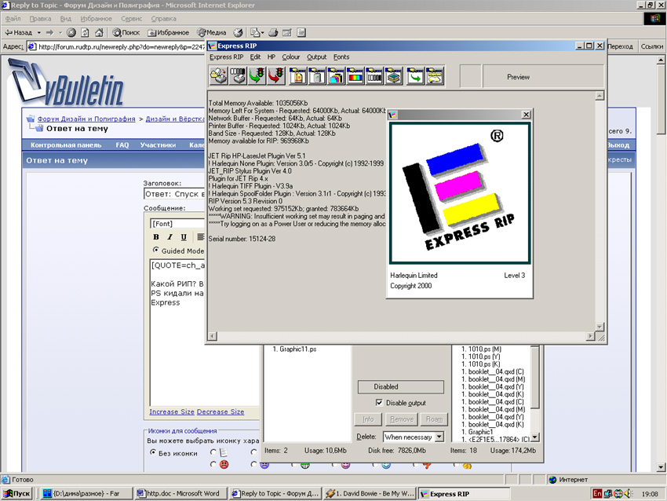Open the Edit menu in Express RIP
Image resolution: width=667 pixels, height=501 pixels.
tap(255, 57)
